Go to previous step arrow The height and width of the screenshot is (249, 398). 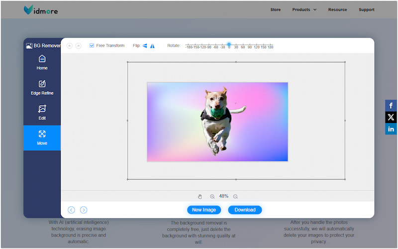[x=72, y=210]
